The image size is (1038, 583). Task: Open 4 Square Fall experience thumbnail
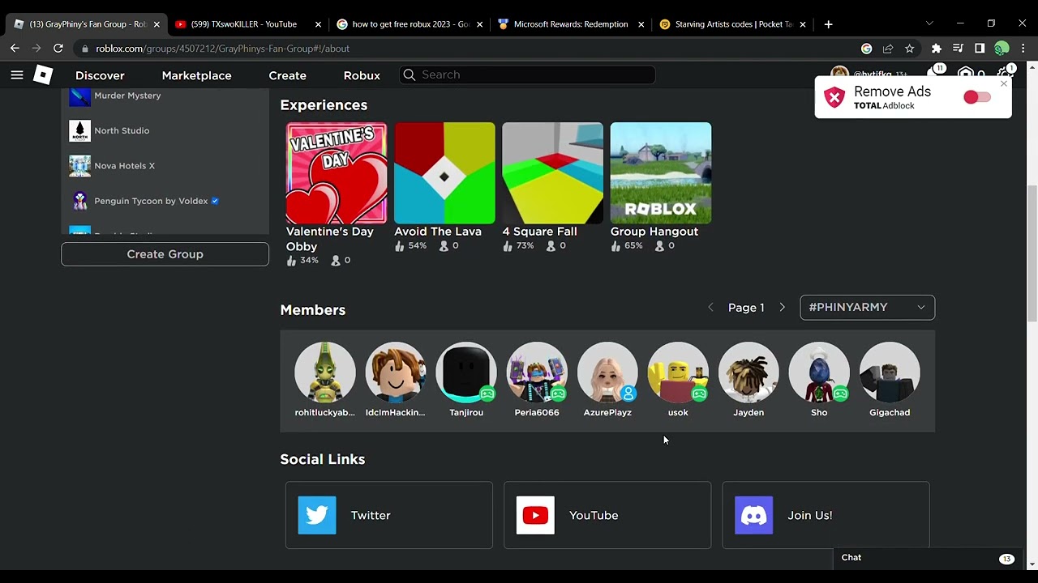tap(552, 173)
